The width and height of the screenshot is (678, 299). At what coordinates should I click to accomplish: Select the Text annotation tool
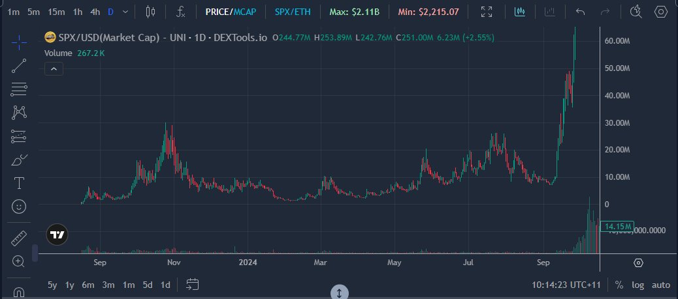tap(19, 183)
